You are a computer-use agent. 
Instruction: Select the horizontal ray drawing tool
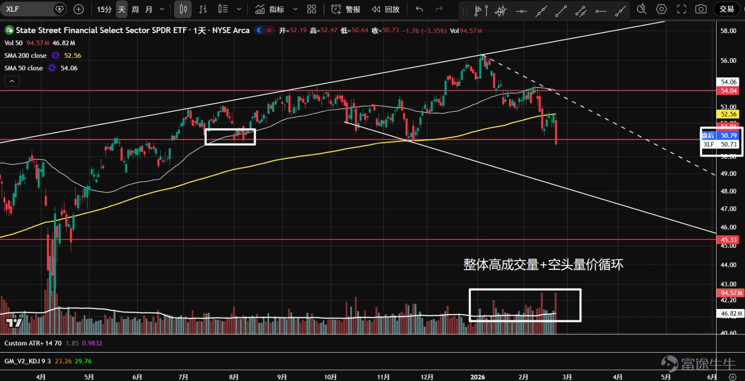click(601, 10)
